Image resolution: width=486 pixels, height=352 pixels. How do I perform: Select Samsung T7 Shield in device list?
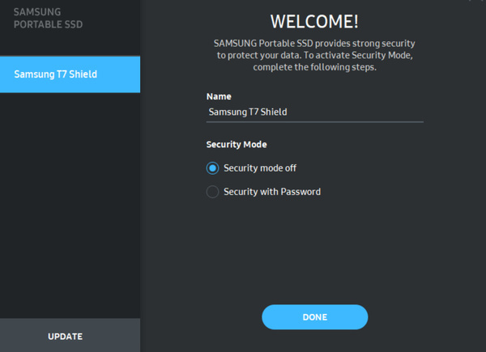tap(70, 74)
